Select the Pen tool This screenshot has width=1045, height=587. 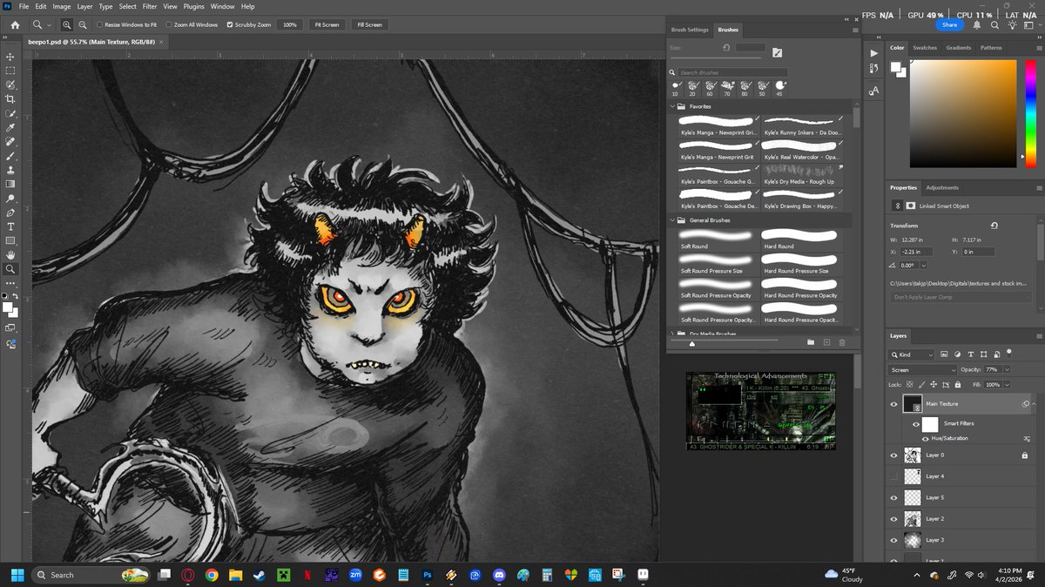click(10, 213)
